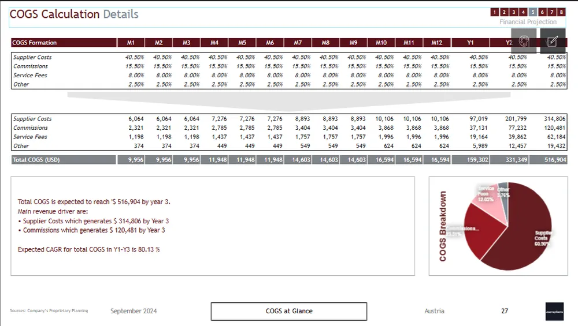Click Total COGS value 159,302 for Y1

point(477,160)
